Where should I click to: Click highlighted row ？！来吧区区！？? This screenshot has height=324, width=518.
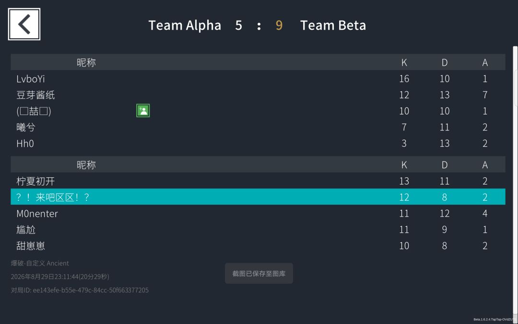coord(258,197)
